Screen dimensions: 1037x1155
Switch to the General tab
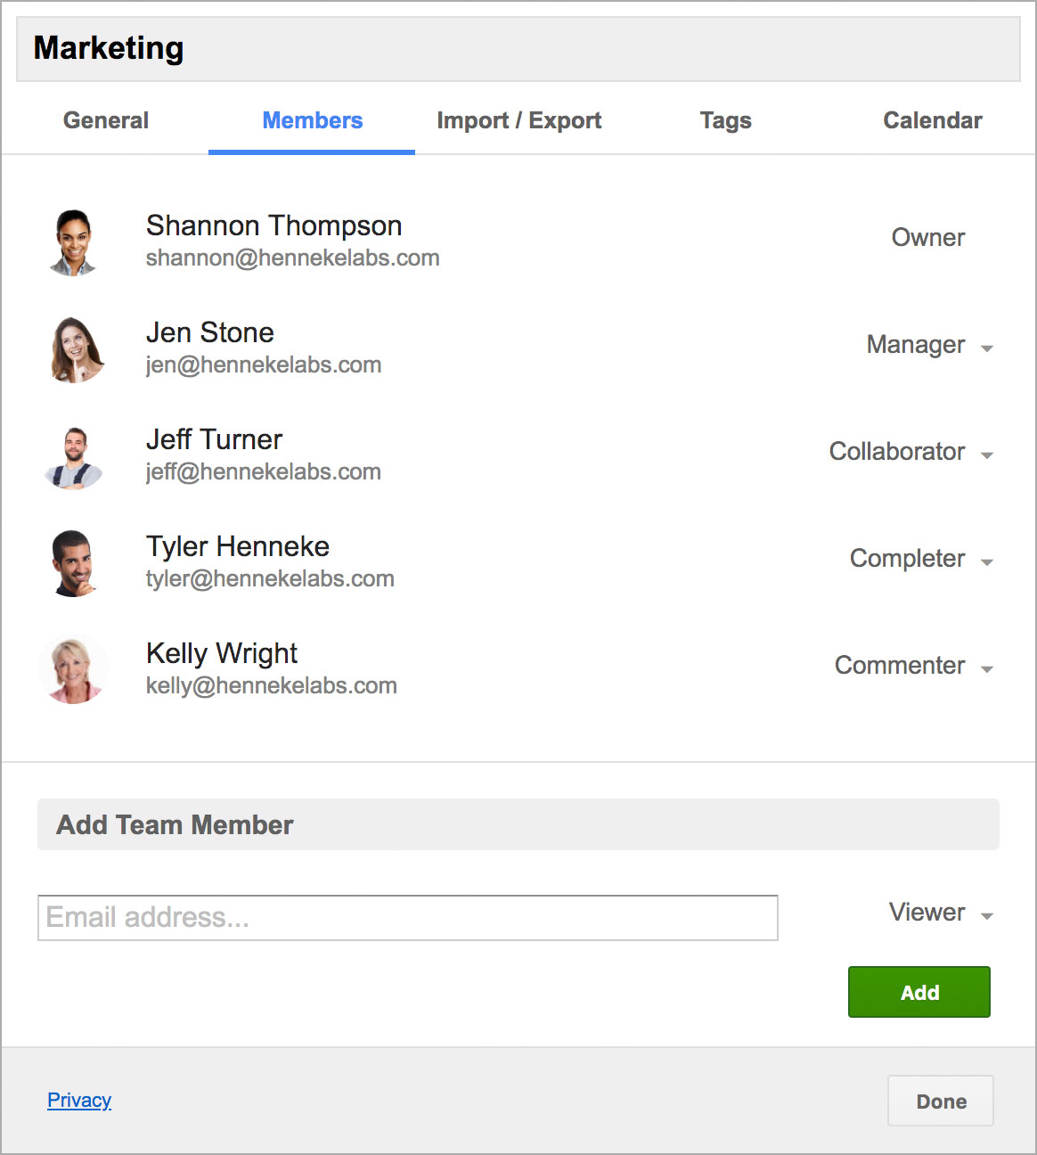coord(106,121)
